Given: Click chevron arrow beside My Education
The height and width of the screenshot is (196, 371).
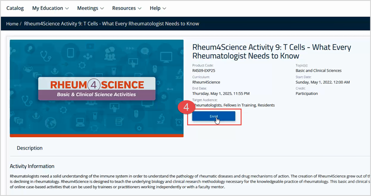Looking at the screenshot, I should (67, 8).
